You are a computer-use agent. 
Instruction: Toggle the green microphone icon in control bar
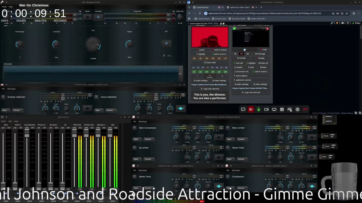(x=258, y=109)
